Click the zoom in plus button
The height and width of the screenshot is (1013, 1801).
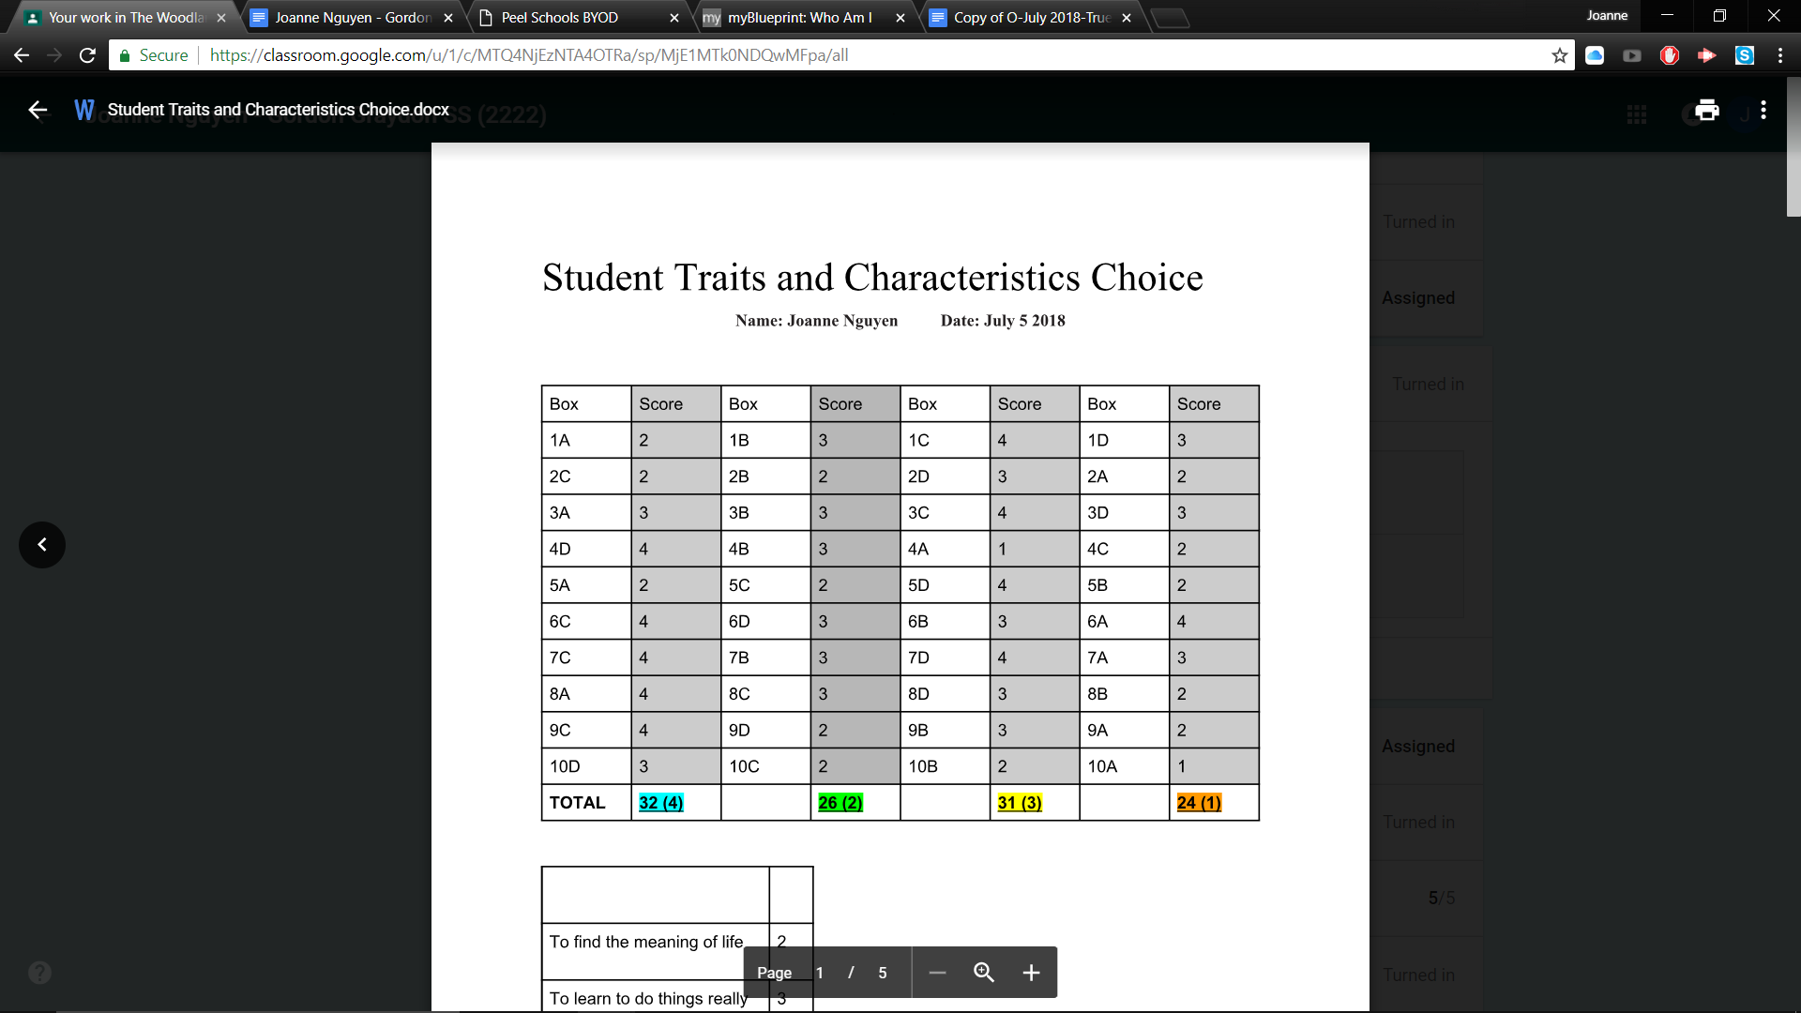(1029, 972)
